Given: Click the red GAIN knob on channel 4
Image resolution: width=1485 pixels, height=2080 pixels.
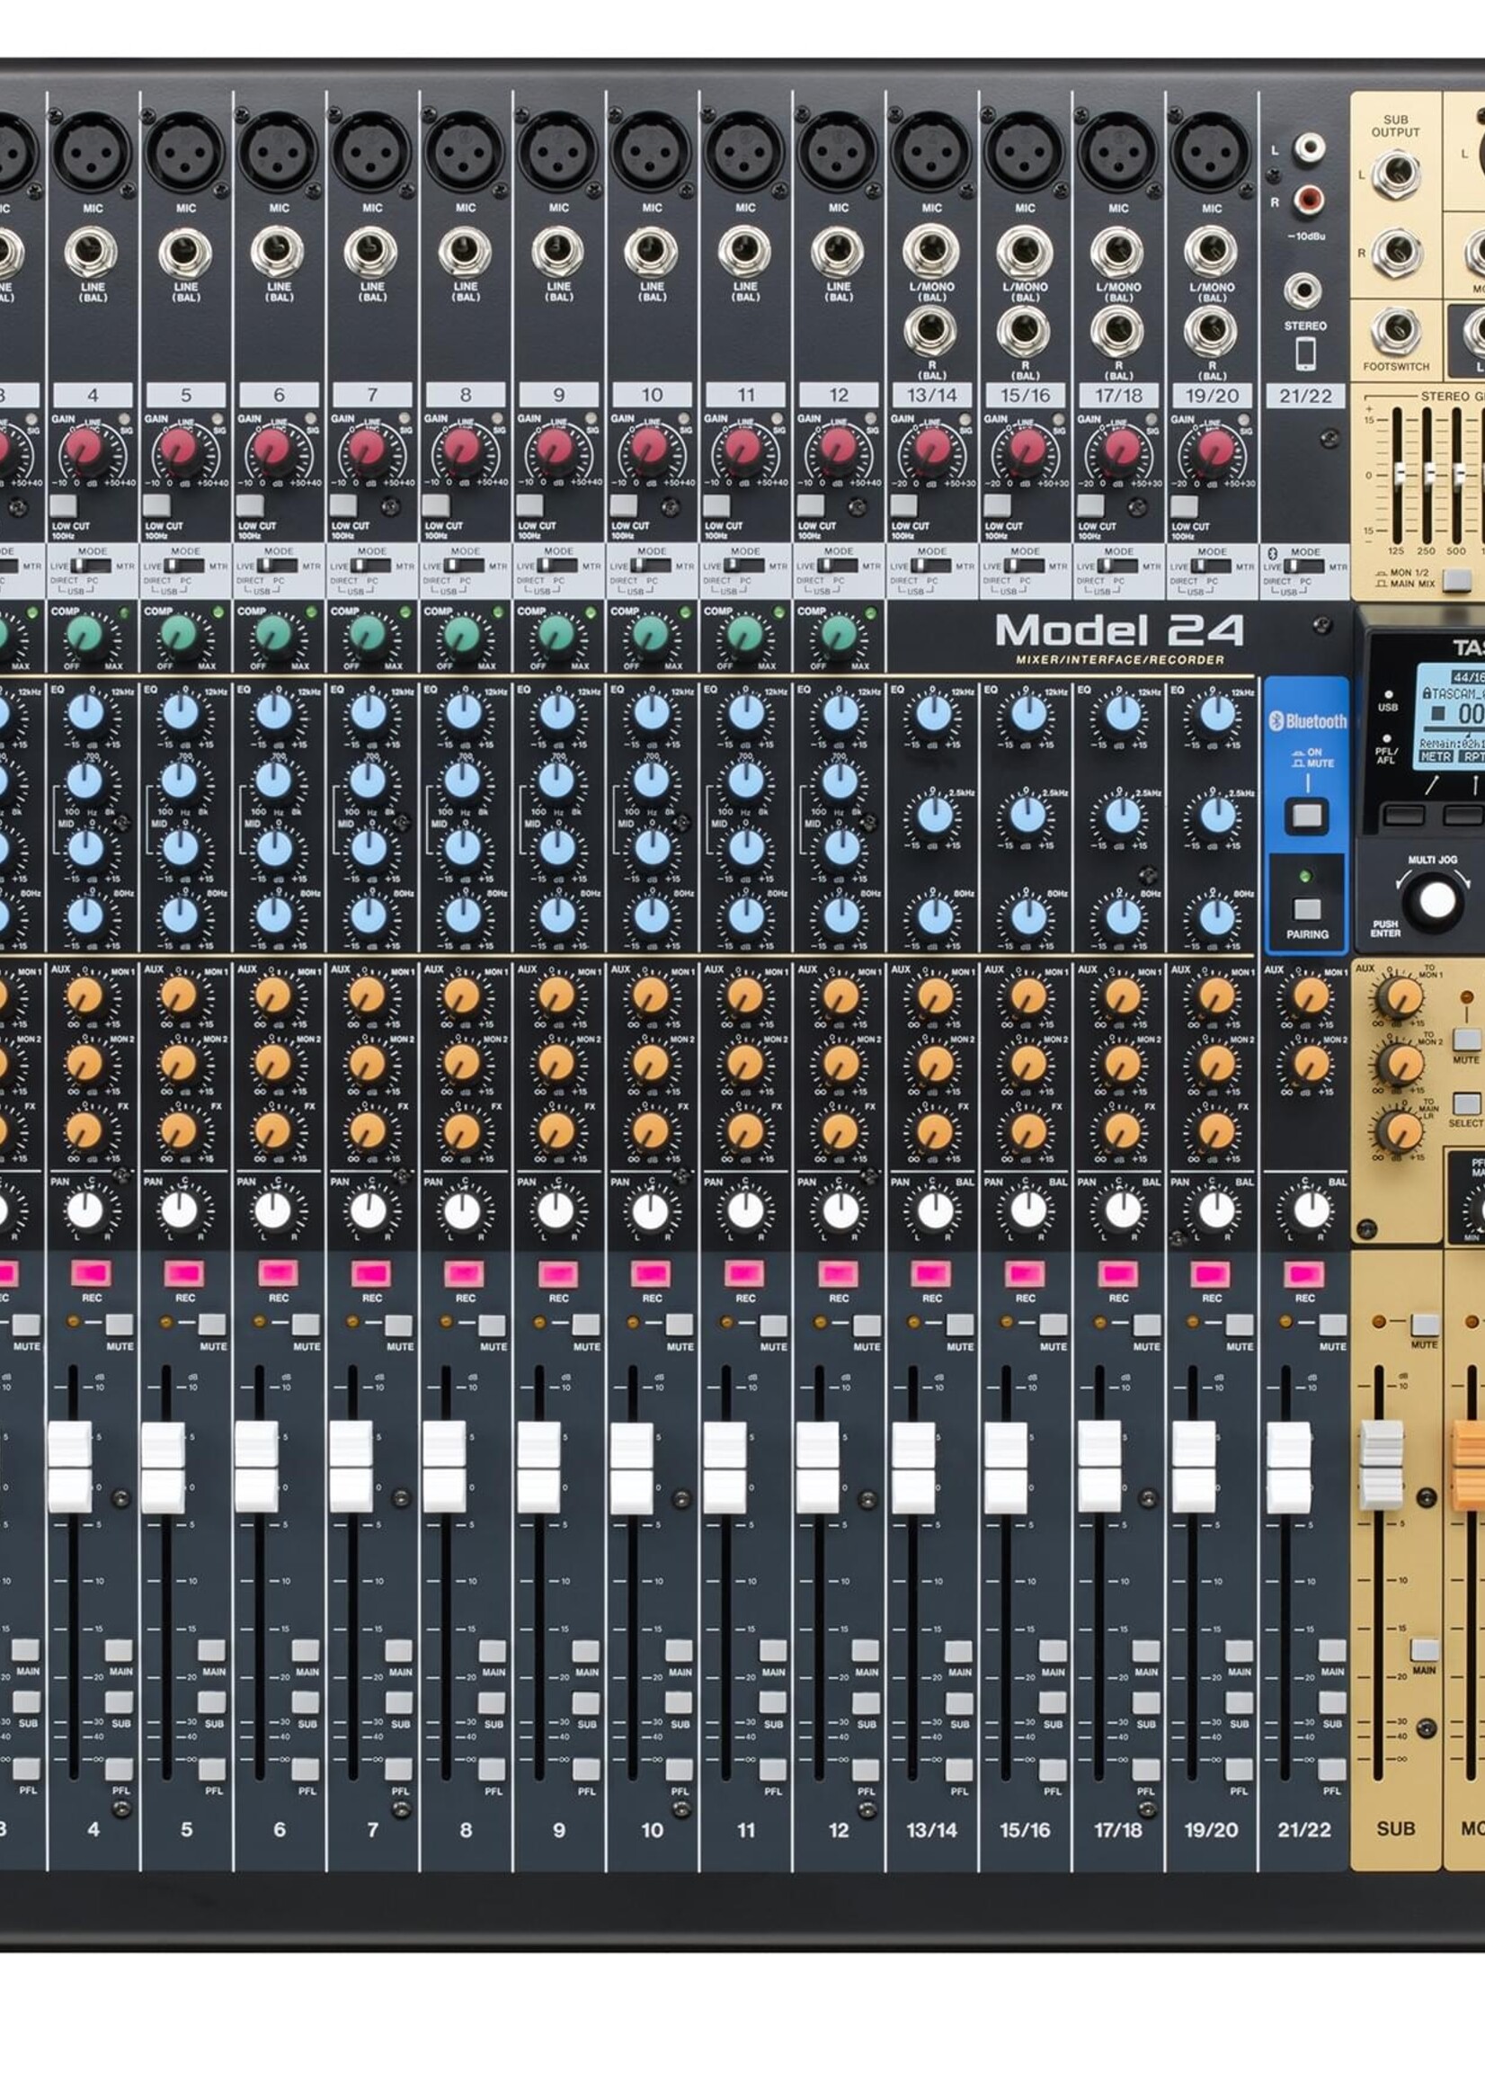Looking at the screenshot, I should click(84, 450).
